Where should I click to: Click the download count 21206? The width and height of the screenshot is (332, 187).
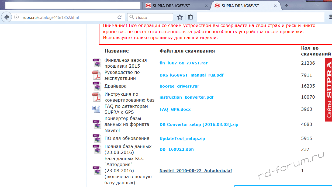(308, 63)
